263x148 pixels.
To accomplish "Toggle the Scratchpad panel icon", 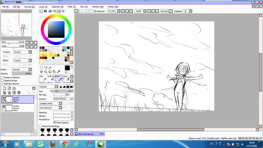I will point(63,11).
